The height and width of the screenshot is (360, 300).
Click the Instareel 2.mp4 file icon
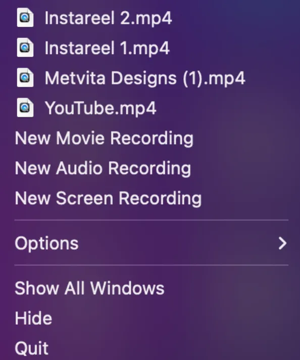[25, 18]
